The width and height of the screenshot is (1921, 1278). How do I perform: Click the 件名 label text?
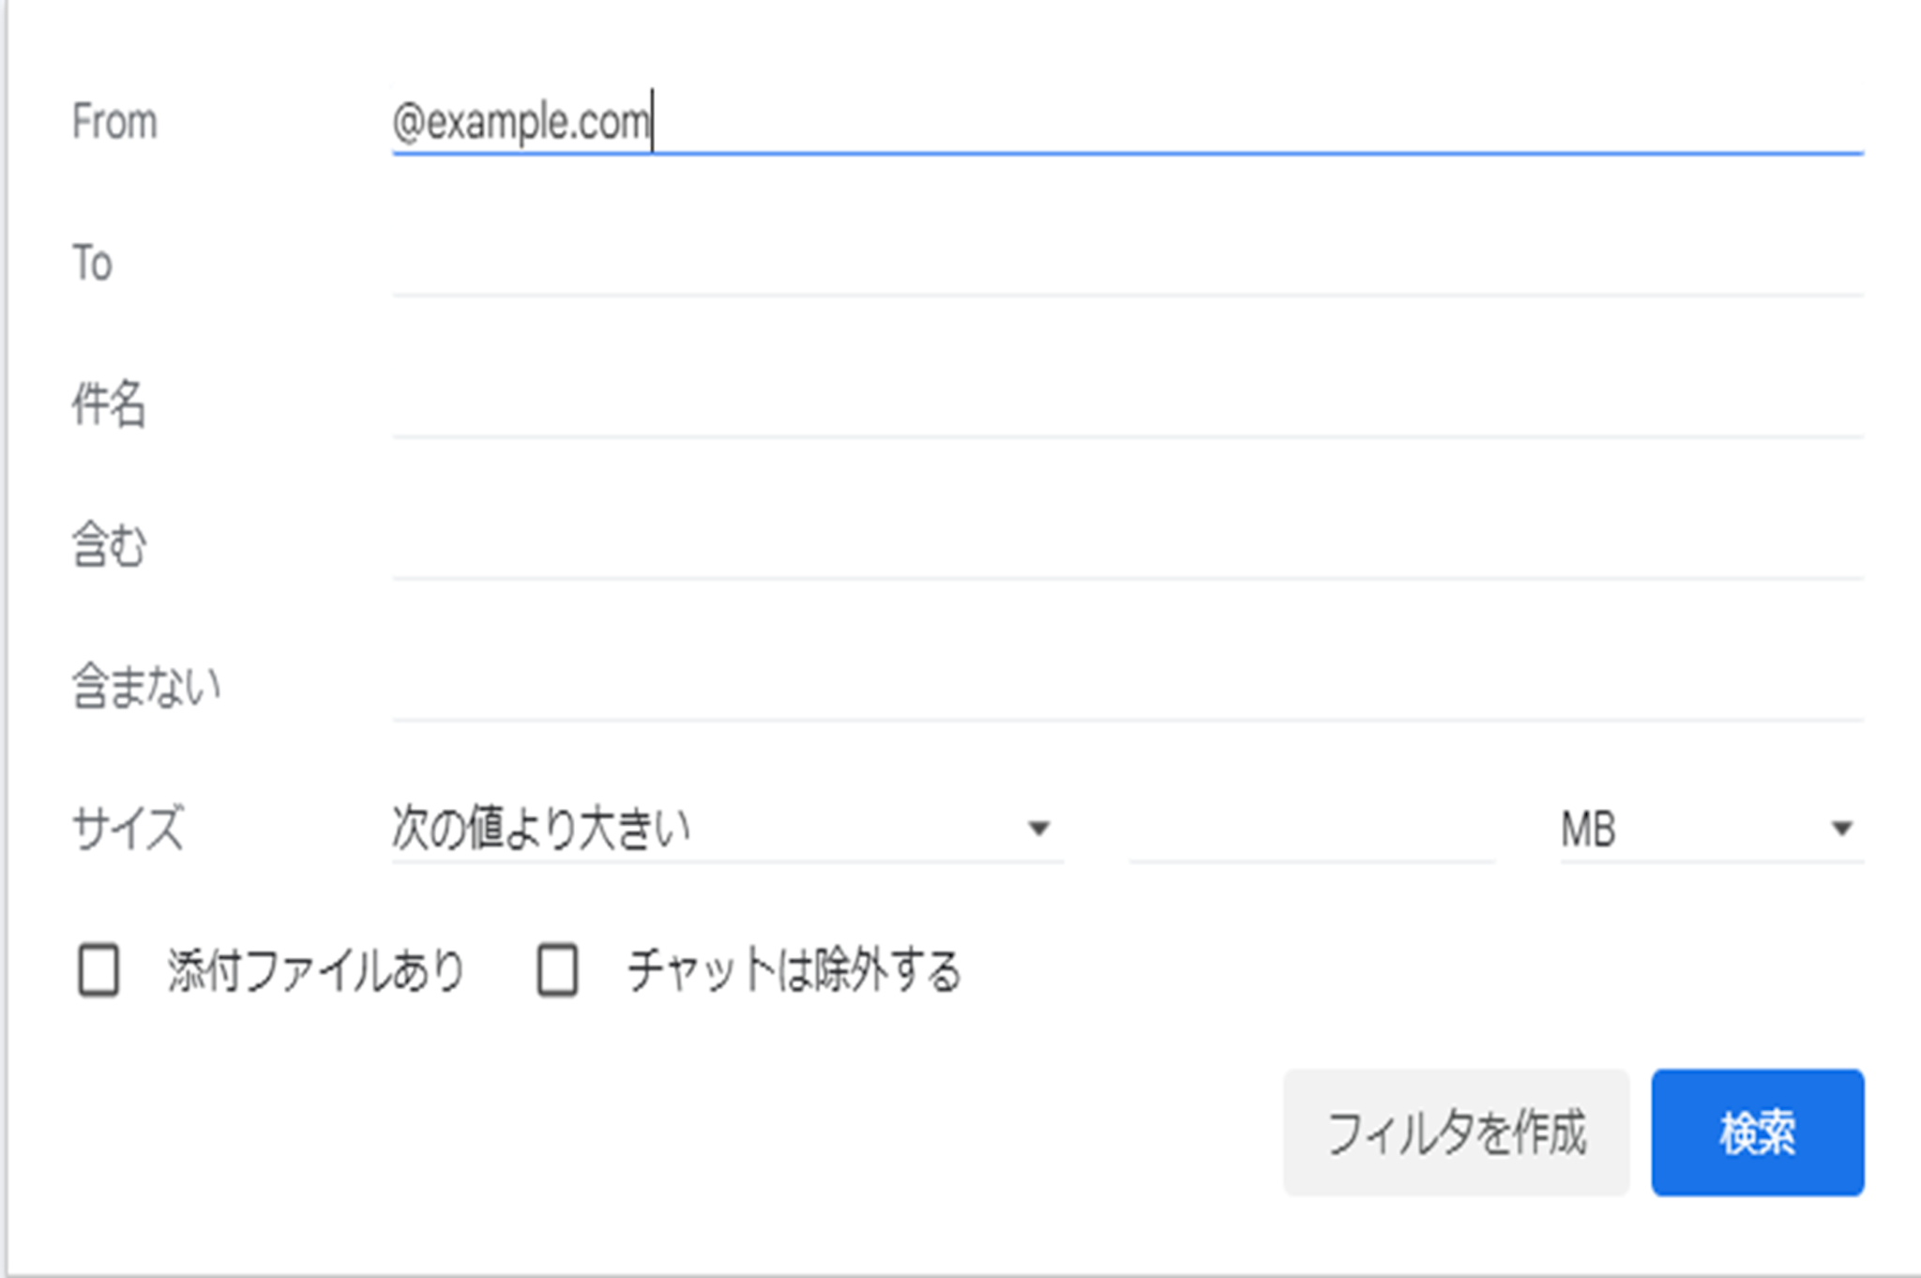[x=109, y=405]
